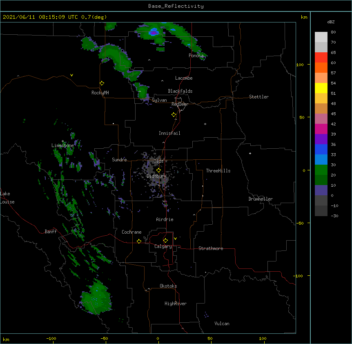Click the Limestone label
The width and height of the screenshot is (352, 344).
(x=62, y=145)
